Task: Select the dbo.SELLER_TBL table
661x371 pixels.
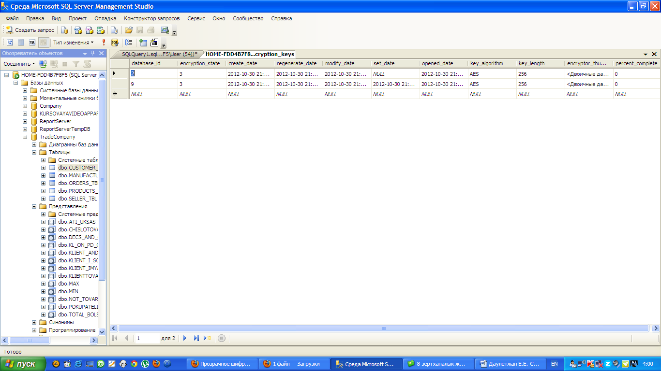Action: 77,199
